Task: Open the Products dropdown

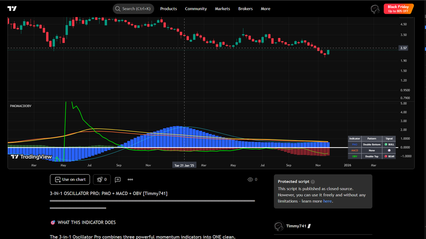Action: [x=168, y=9]
